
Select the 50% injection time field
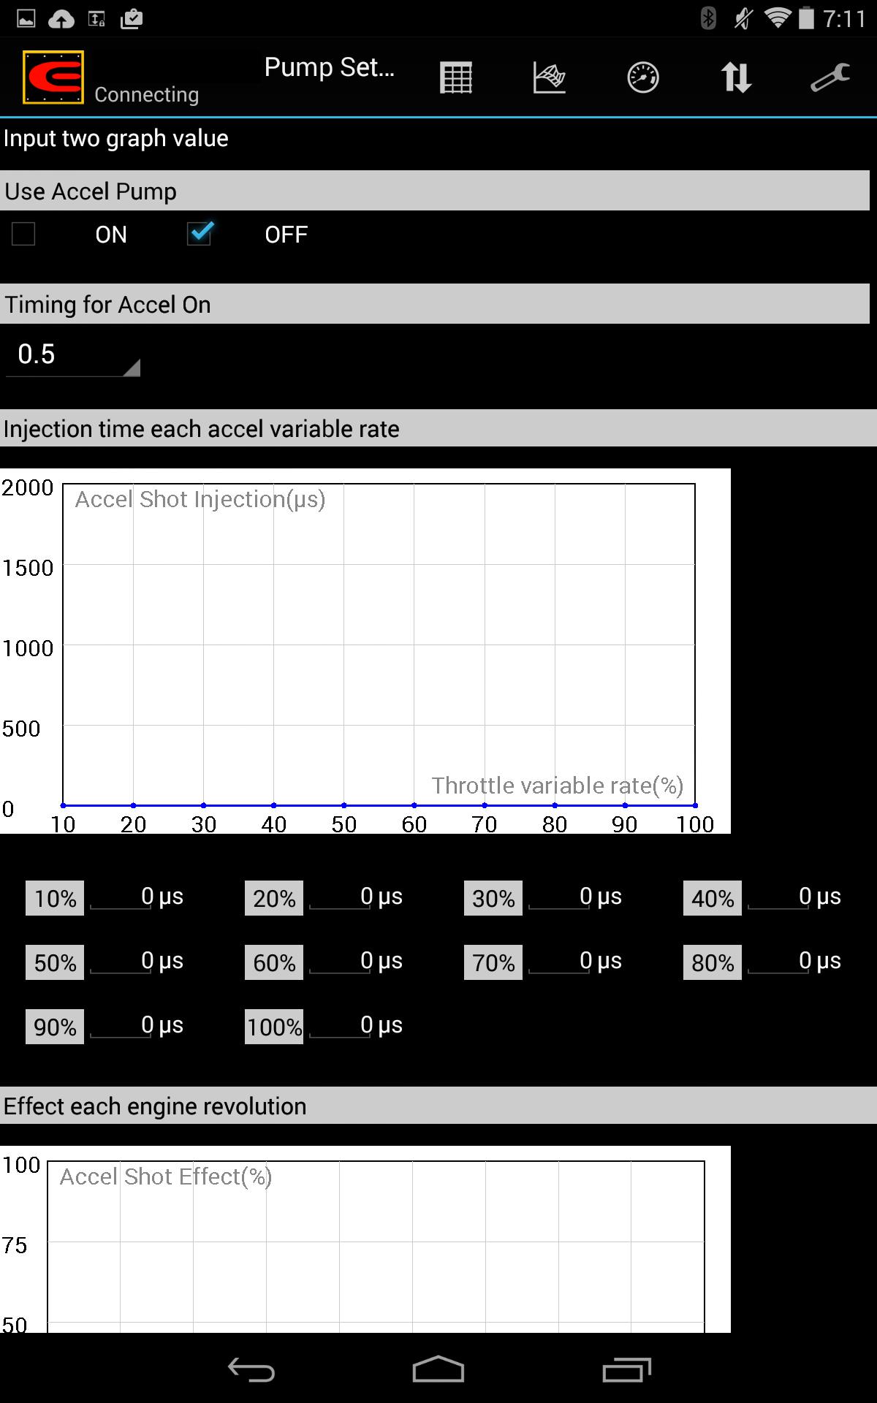121,962
